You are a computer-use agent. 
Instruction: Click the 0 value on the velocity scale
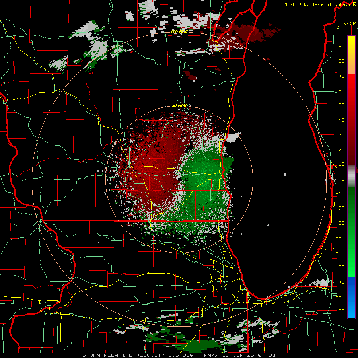pyautogui.click(x=343, y=179)
